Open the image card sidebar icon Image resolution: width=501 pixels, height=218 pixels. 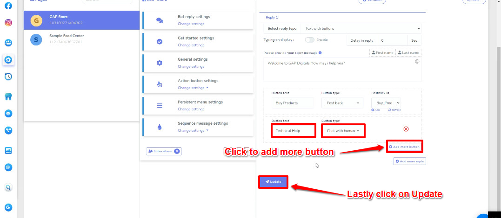[8, 151]
